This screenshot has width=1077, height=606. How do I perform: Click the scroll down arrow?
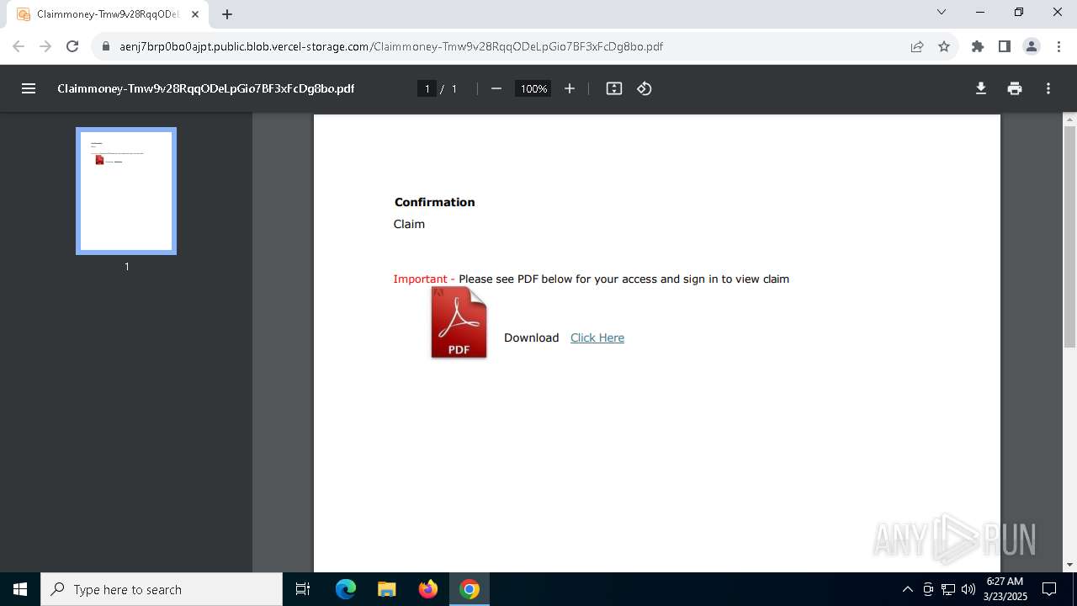coord(1069,565)
